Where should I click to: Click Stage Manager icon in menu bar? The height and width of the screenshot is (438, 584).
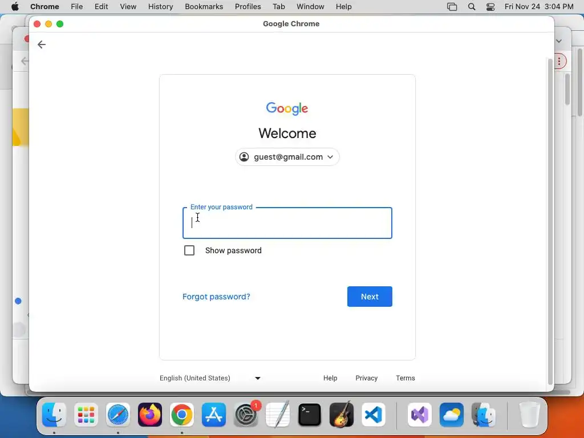(x=452, y=7)
